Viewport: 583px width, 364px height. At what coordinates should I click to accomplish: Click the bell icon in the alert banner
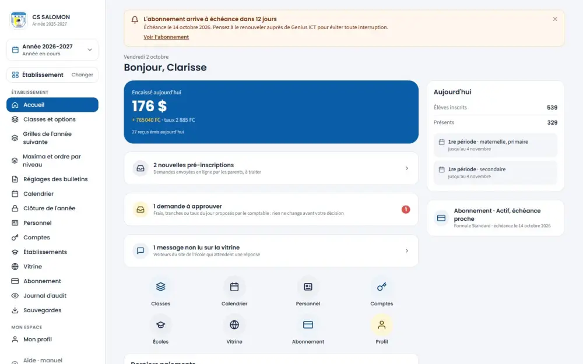135,20
